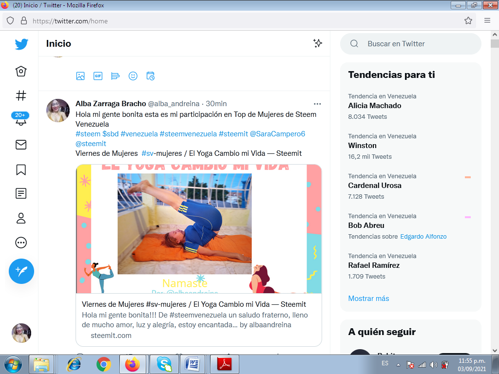Open Bookmarks icon in sidebar

click(x=21, y=169)
